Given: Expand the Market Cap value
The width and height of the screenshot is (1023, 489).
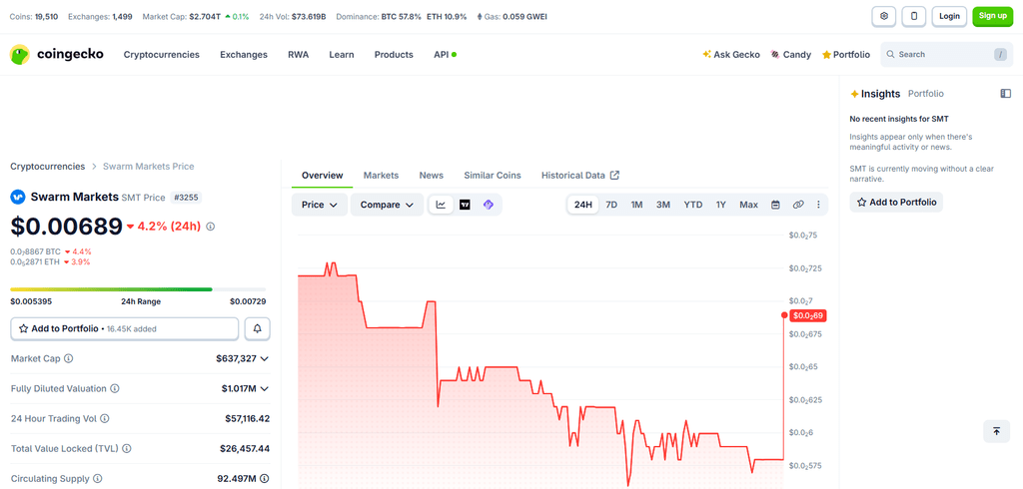Looking at the screenshot, I should [264, 358].
